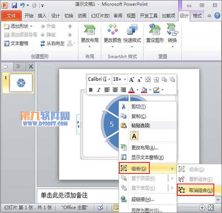Switch to the Animations (动画) ribbon tab
222x213 pixels.
(x=82, y=16)
